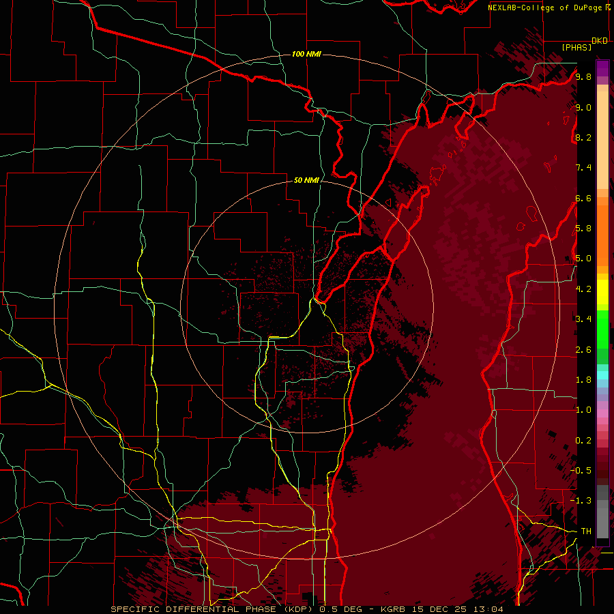Viewport: 614px width, 614px height.
Task: Click the 'NEXLAB-College of DuPage' watermark text
Action: pos(545,8)
